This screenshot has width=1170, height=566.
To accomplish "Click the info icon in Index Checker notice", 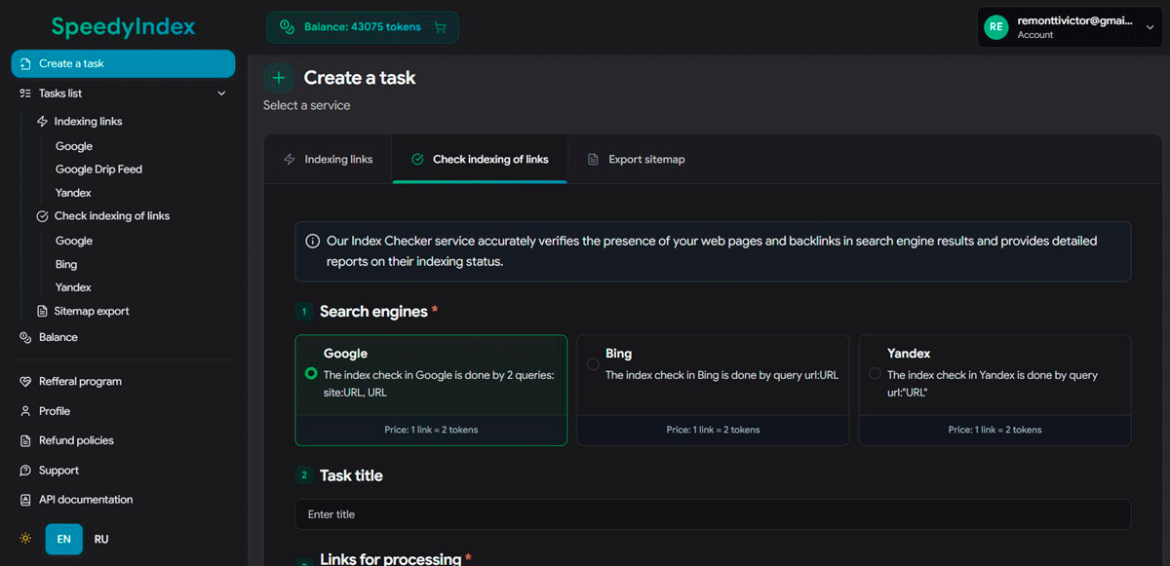I will coord(312,241).
